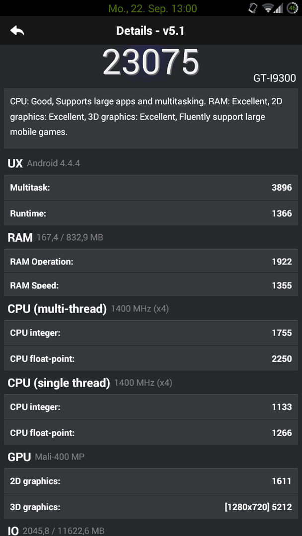Select multi-thread CPU float-point row
Image resolution: width=302 pixels, height=536 pixels.
pos(151,358)
